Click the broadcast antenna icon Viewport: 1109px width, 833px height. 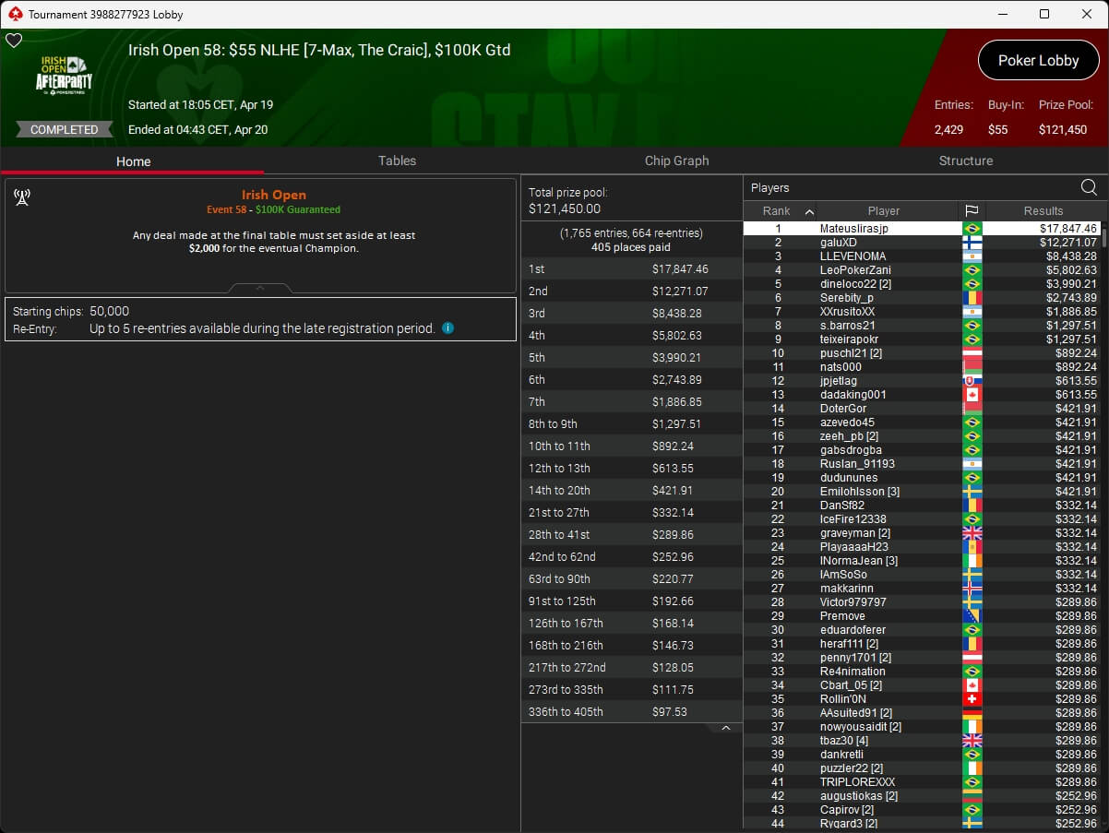[23, 196]
